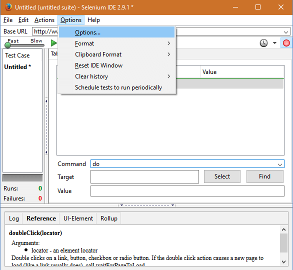This screenshot has height=270, width=293.
Task: Click the Firefox icon in title bar
Action: (x=8, y=7)
